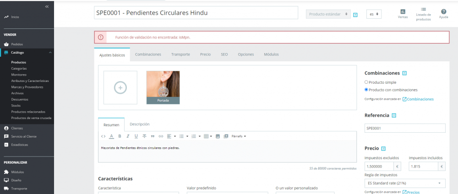458x194 pixels.
Task: Click the product name input field
Action: 196,13
